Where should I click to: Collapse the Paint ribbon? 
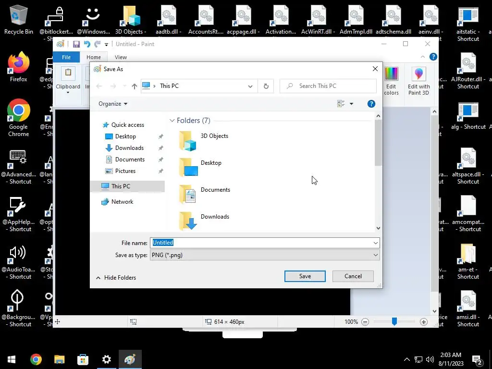click(423, 57)
